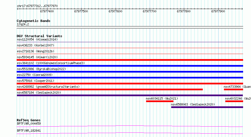The height and width of the screenshot is (137, 251).
Task: Click the Cytogenetic Bands track title
Action: click(x=34, y=21)
